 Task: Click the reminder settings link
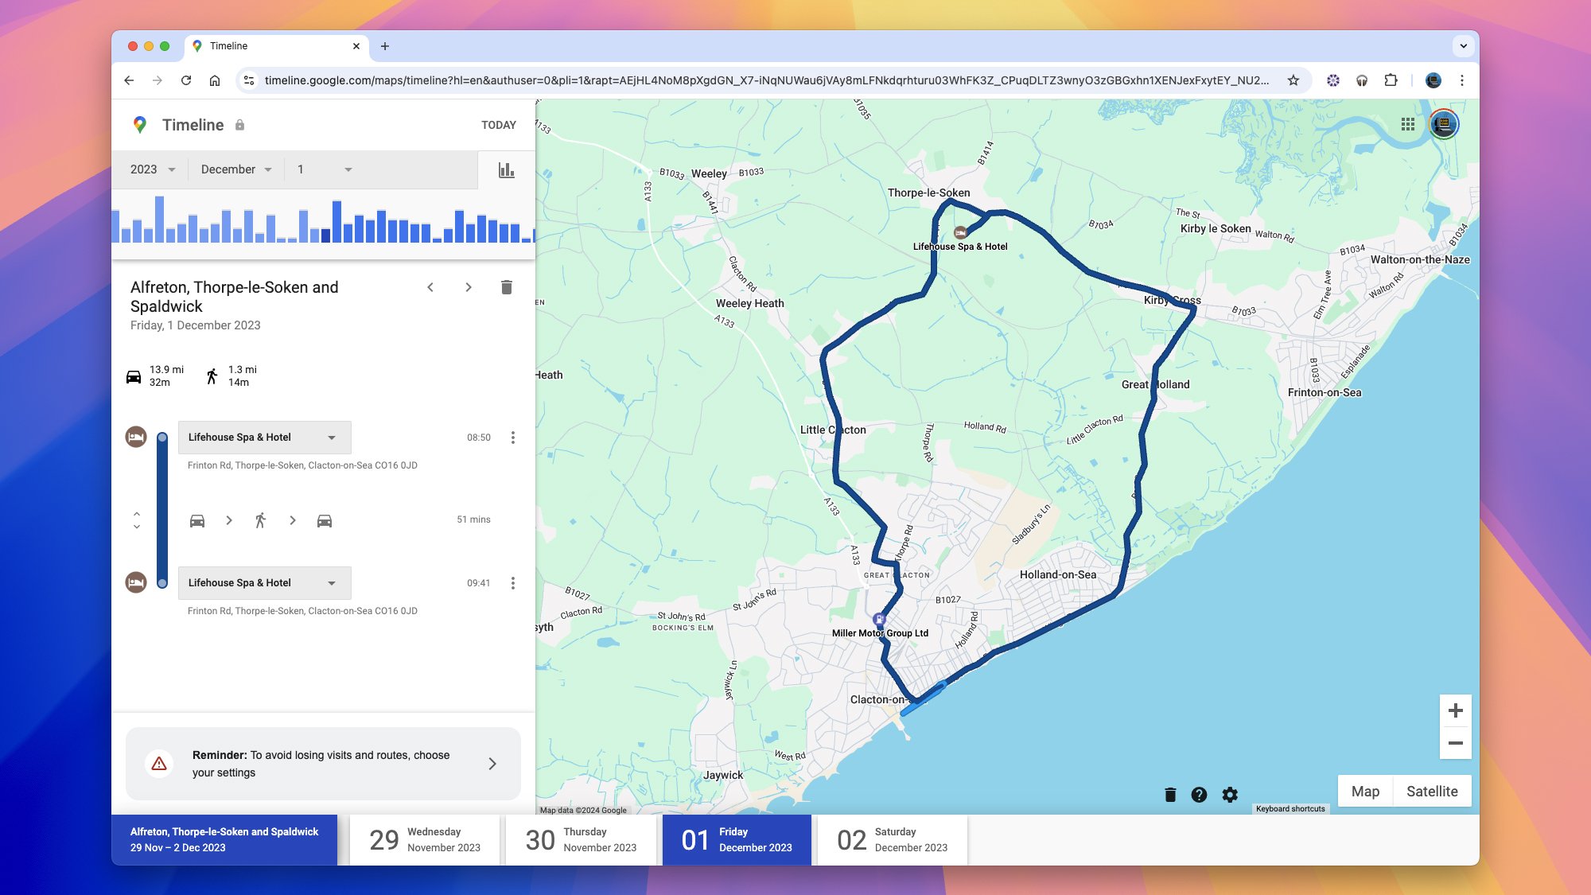[x=493, y=764]
